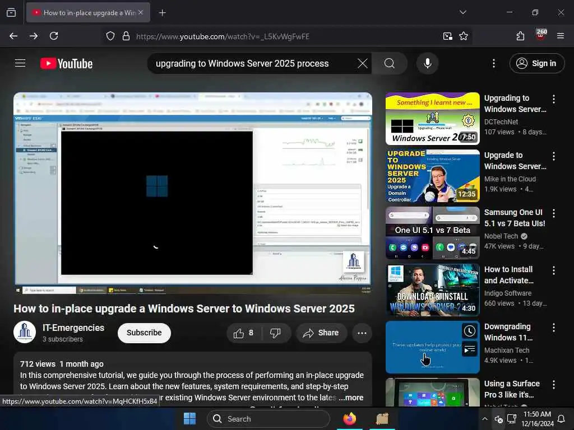Open Using a Surface Pro 3 thumbnail
The width and height of the screenshot is (574, 430).
tap(432, 392)
